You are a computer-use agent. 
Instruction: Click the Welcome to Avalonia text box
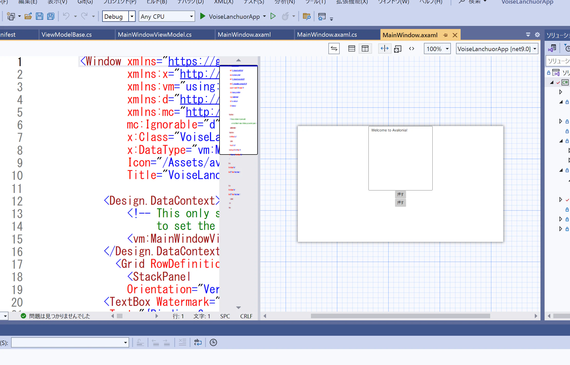point(400,158)
